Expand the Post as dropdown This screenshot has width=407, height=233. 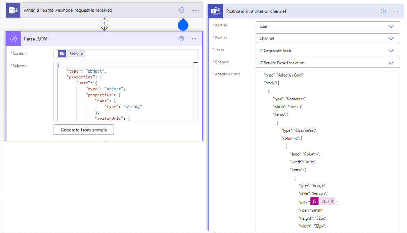391,26
